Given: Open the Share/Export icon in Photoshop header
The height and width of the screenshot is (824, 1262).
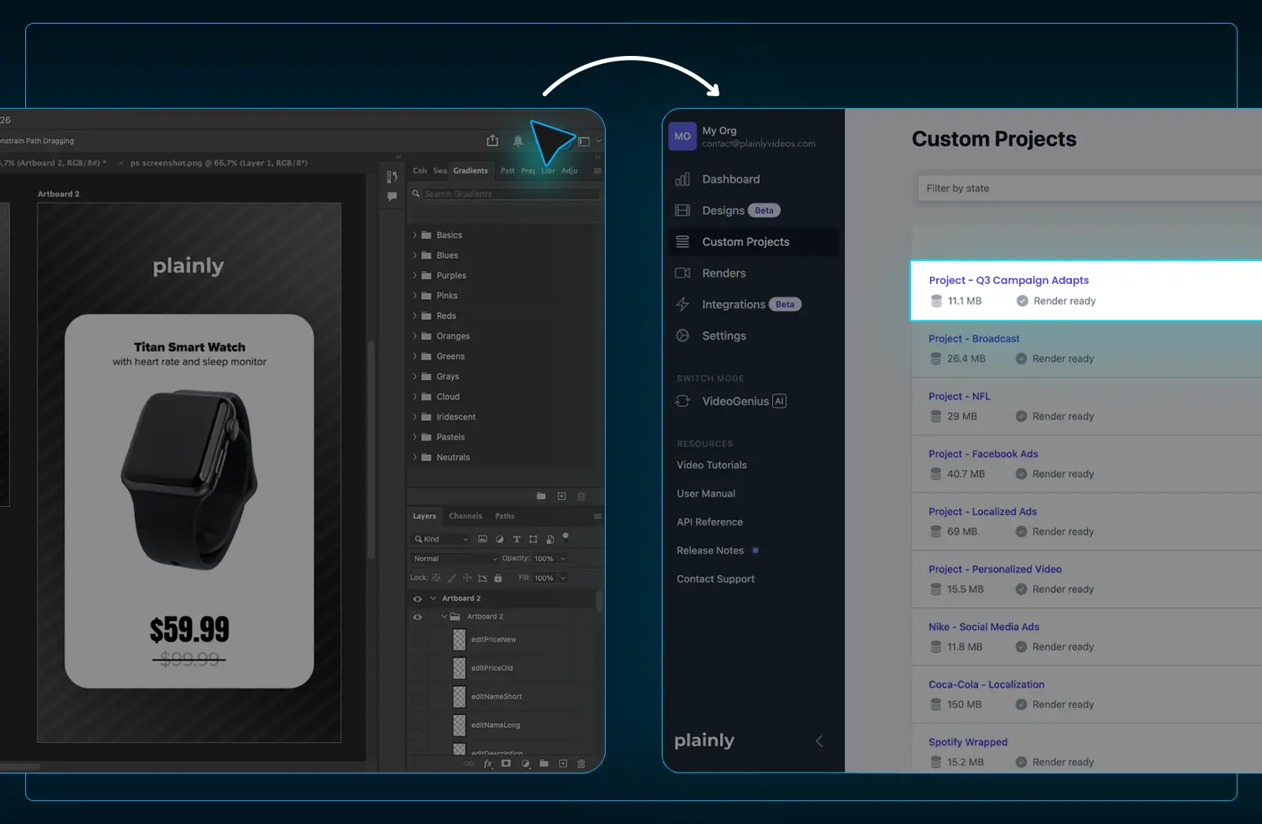Looking at the screenshot, I should pos(492,140).
